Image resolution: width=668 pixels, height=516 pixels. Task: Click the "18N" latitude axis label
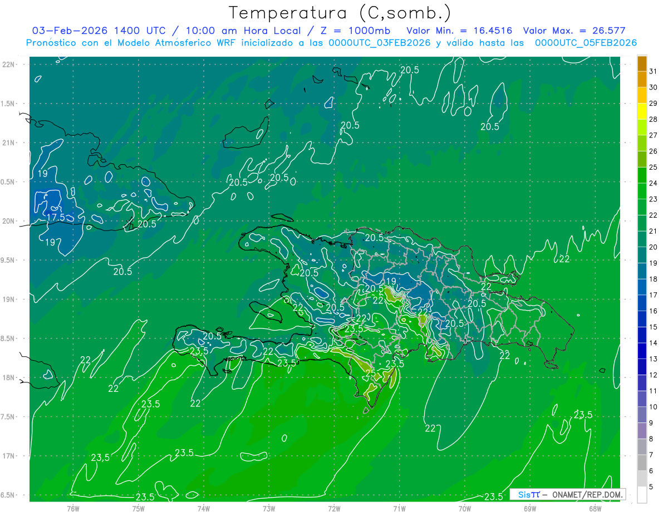(x=9, y=378)
